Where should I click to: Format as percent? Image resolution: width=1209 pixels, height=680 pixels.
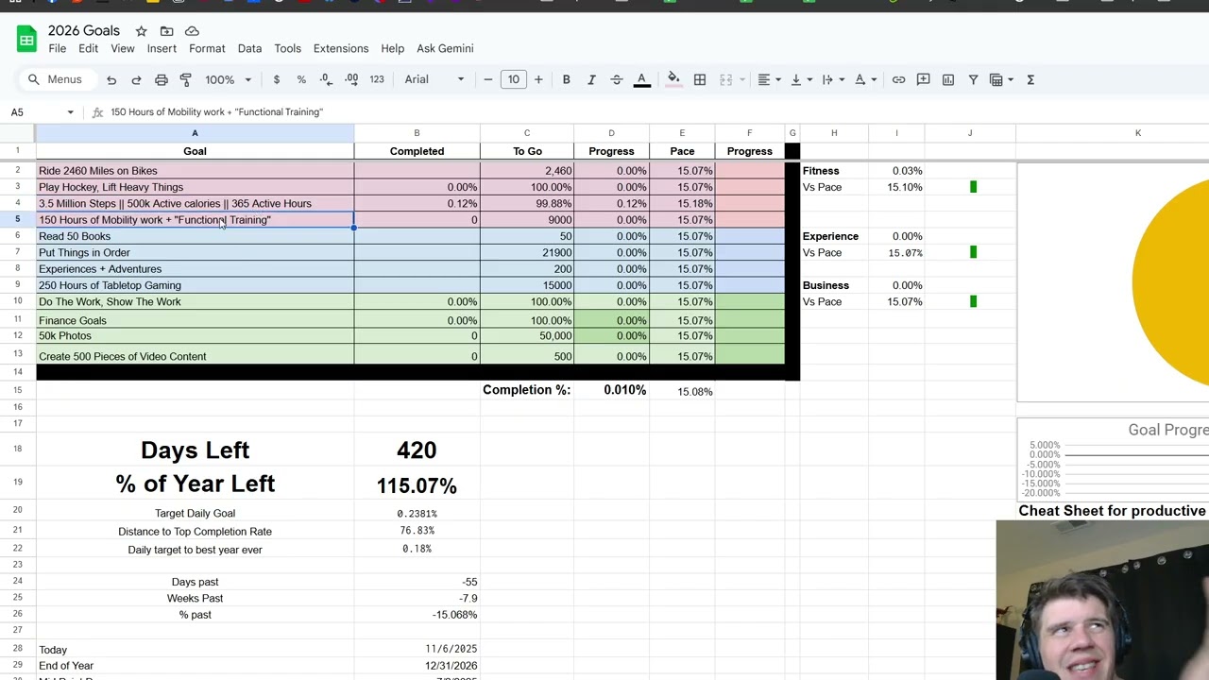pos(301,79)
